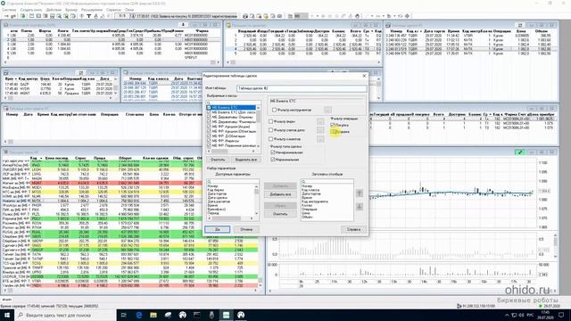Click the Имя таблицы text field
Screen dimensions: 571x321
[302, 88]
